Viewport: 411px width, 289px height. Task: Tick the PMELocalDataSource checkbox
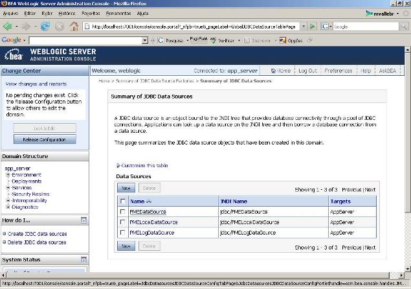click(x=123, y=222)
